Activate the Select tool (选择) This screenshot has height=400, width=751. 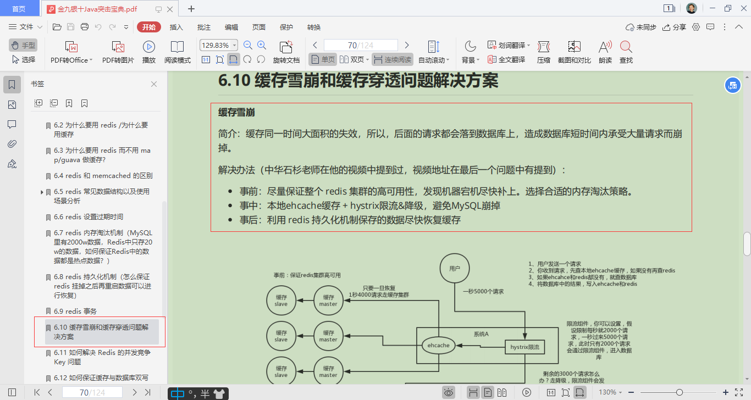click(23, 59)
